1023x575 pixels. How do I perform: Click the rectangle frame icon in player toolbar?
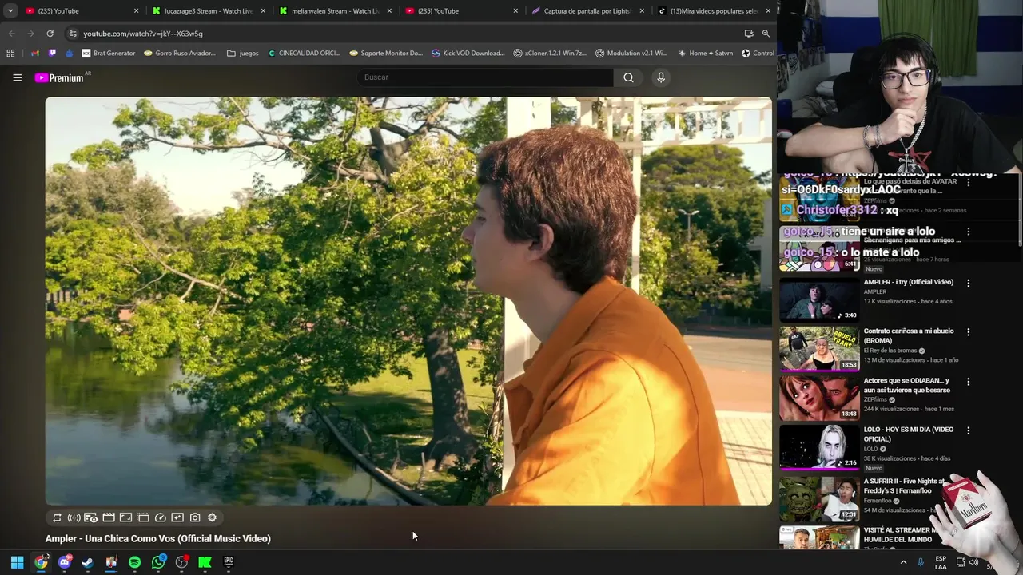pos(125,517)
